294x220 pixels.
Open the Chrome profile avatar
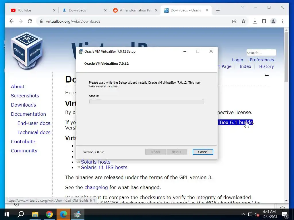coord(273,21)
